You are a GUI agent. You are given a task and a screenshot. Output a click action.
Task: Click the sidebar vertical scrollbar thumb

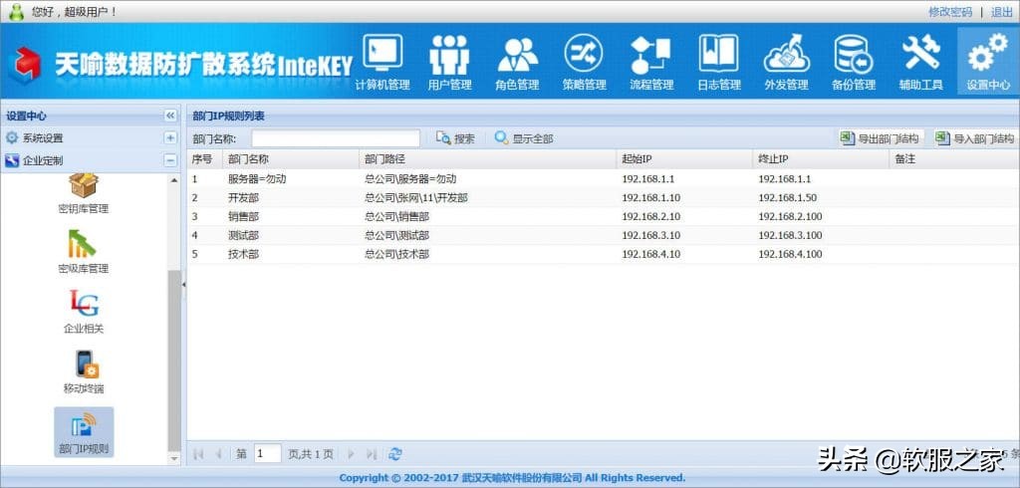pos(174,361)
